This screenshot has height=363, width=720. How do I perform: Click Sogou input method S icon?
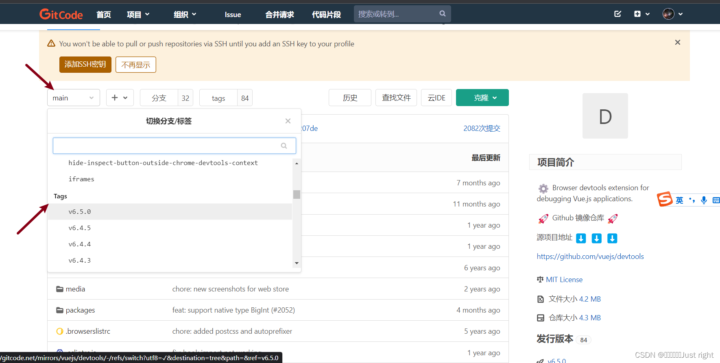(665, 199)
